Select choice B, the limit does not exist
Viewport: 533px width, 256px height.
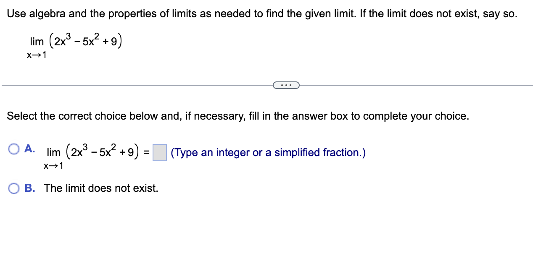pos(14,188)
